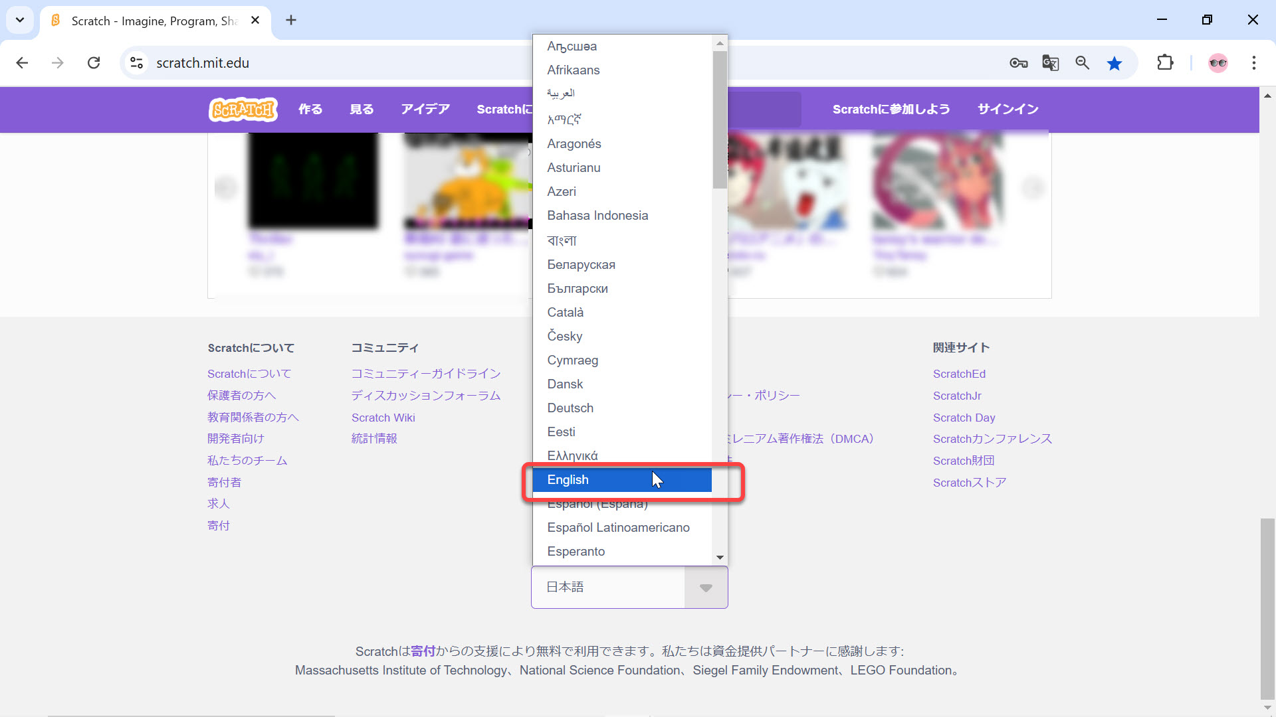This screenshot has height=717, width=1276.
Task: Select Esperanto in the language list
Action: click(622, 552)
